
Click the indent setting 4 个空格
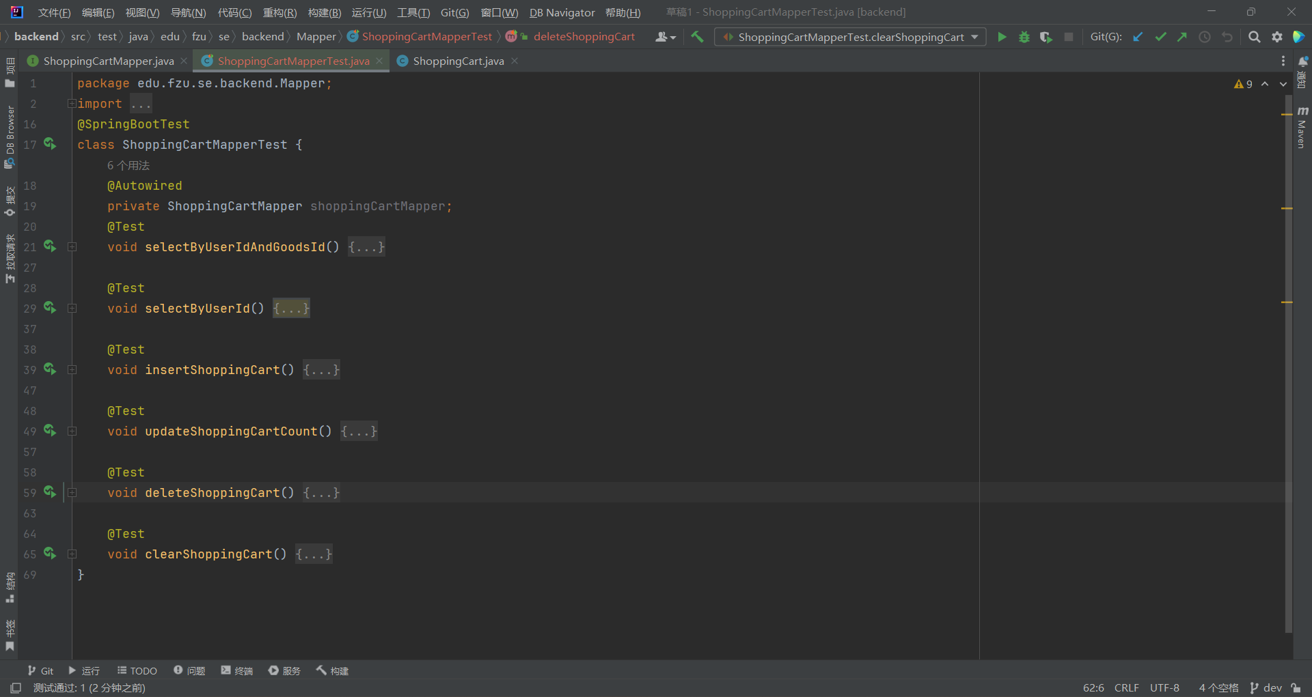[x=1218, y=687]
